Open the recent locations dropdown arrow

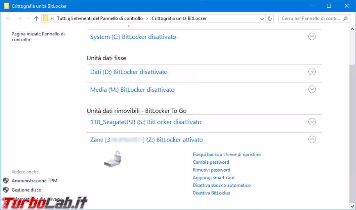(x=28, y=19)
